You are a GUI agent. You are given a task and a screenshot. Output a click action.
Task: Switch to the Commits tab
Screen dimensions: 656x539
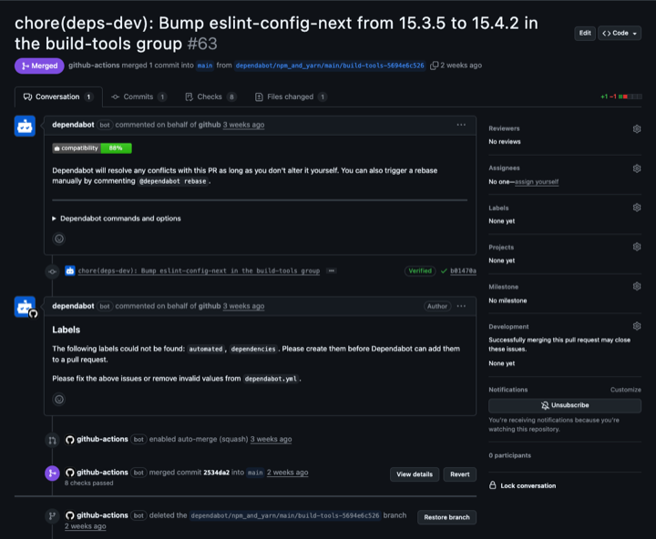tap(138, 97)
